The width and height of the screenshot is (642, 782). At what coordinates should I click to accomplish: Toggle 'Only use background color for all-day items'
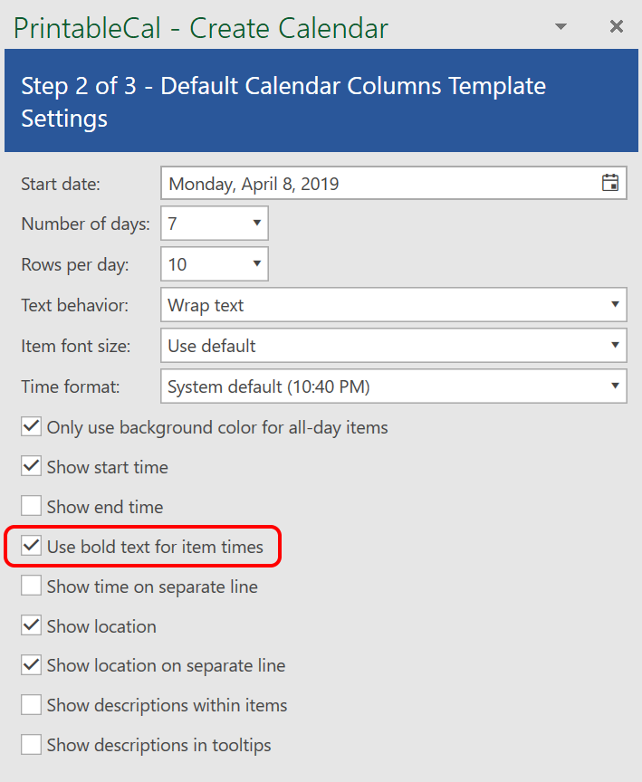32,427
